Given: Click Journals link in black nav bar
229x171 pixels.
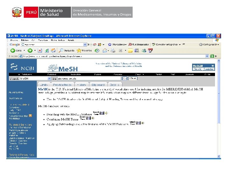Looking at the screenshot, I should (190, 74).
